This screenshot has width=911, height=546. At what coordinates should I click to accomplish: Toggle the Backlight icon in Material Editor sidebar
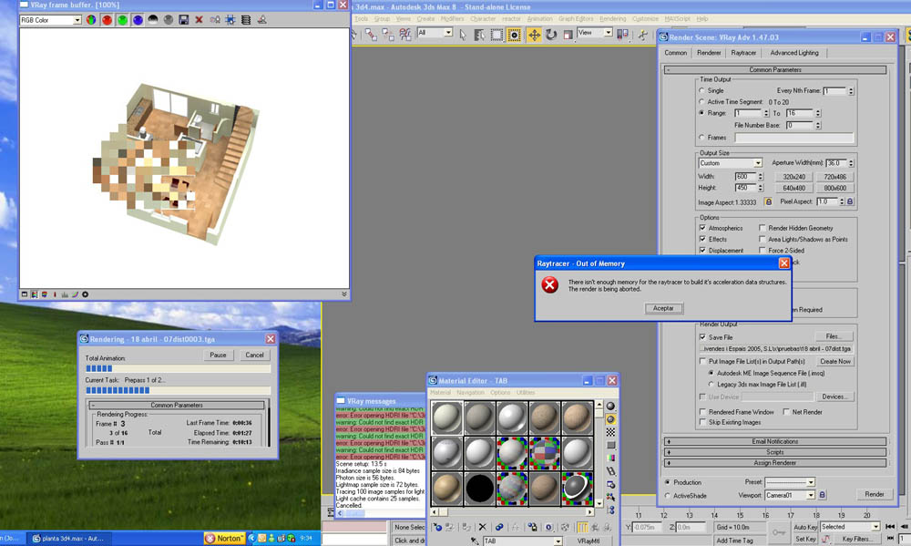tap(610, 418)
